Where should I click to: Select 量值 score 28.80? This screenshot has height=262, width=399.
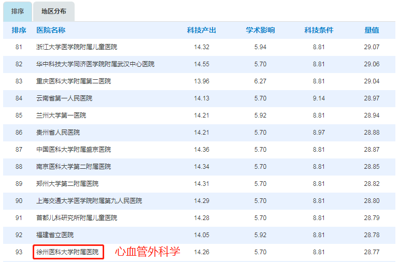click(372, 201)
